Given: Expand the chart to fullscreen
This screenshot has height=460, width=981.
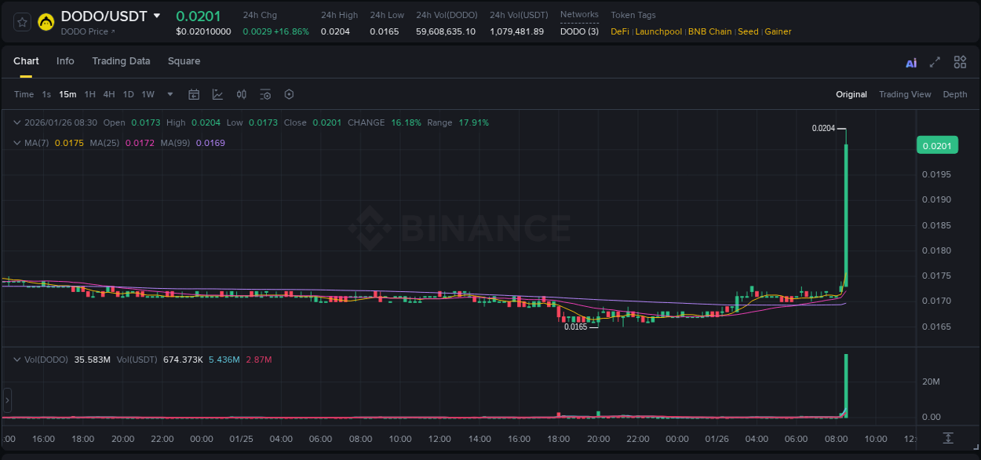Looking at the screenshot, I should [934, 62].
